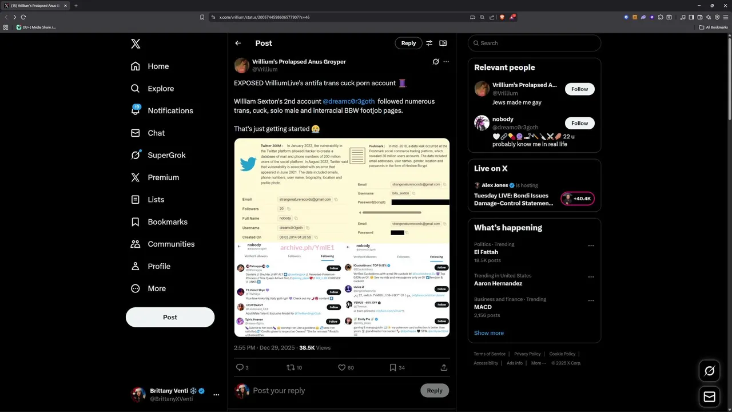Open the El Fattah trend
This screenshot has width=732, height=412.
tap(486, 252)
